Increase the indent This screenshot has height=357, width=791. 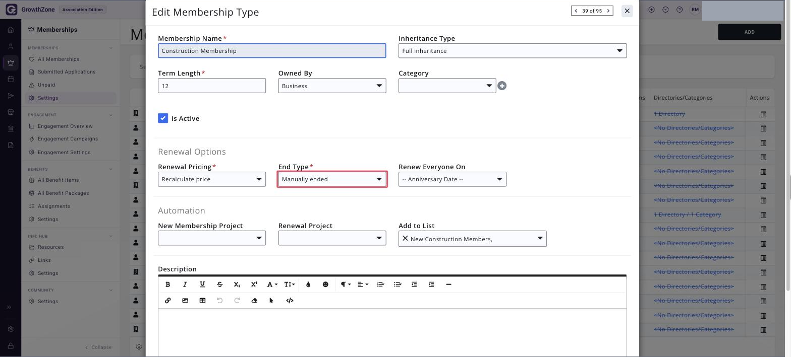tap(431, 284)
